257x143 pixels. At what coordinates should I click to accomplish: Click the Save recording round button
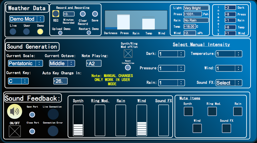pos(95,14)
